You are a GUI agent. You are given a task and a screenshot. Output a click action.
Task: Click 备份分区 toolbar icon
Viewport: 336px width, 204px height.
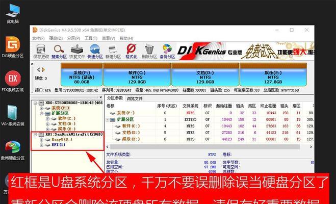pyautogui.click(x=167, y=52)
